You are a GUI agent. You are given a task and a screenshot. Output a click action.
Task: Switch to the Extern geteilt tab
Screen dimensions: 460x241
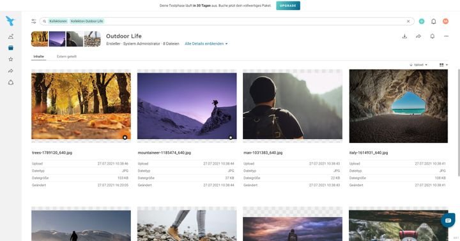[x=66, y=57]
